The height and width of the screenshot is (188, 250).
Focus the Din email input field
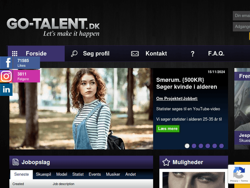241,16
